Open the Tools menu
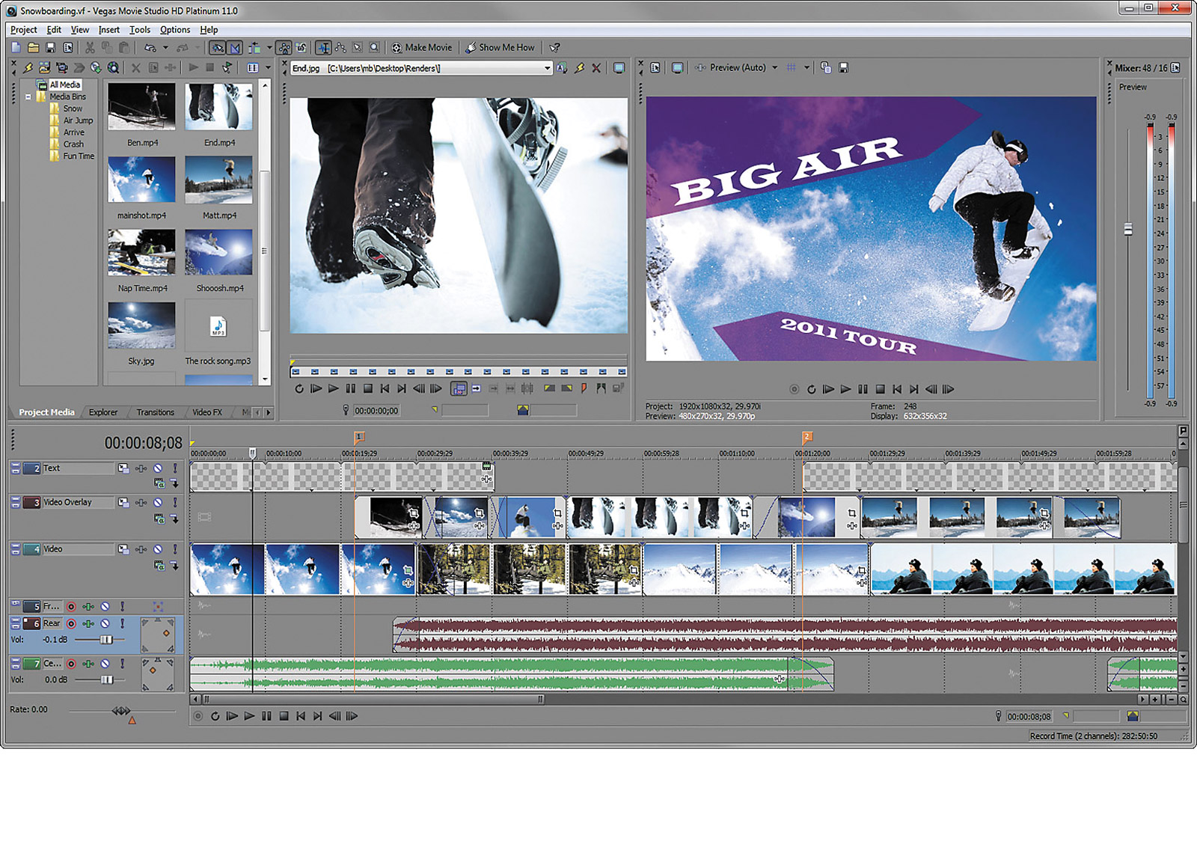 (139, 30)
